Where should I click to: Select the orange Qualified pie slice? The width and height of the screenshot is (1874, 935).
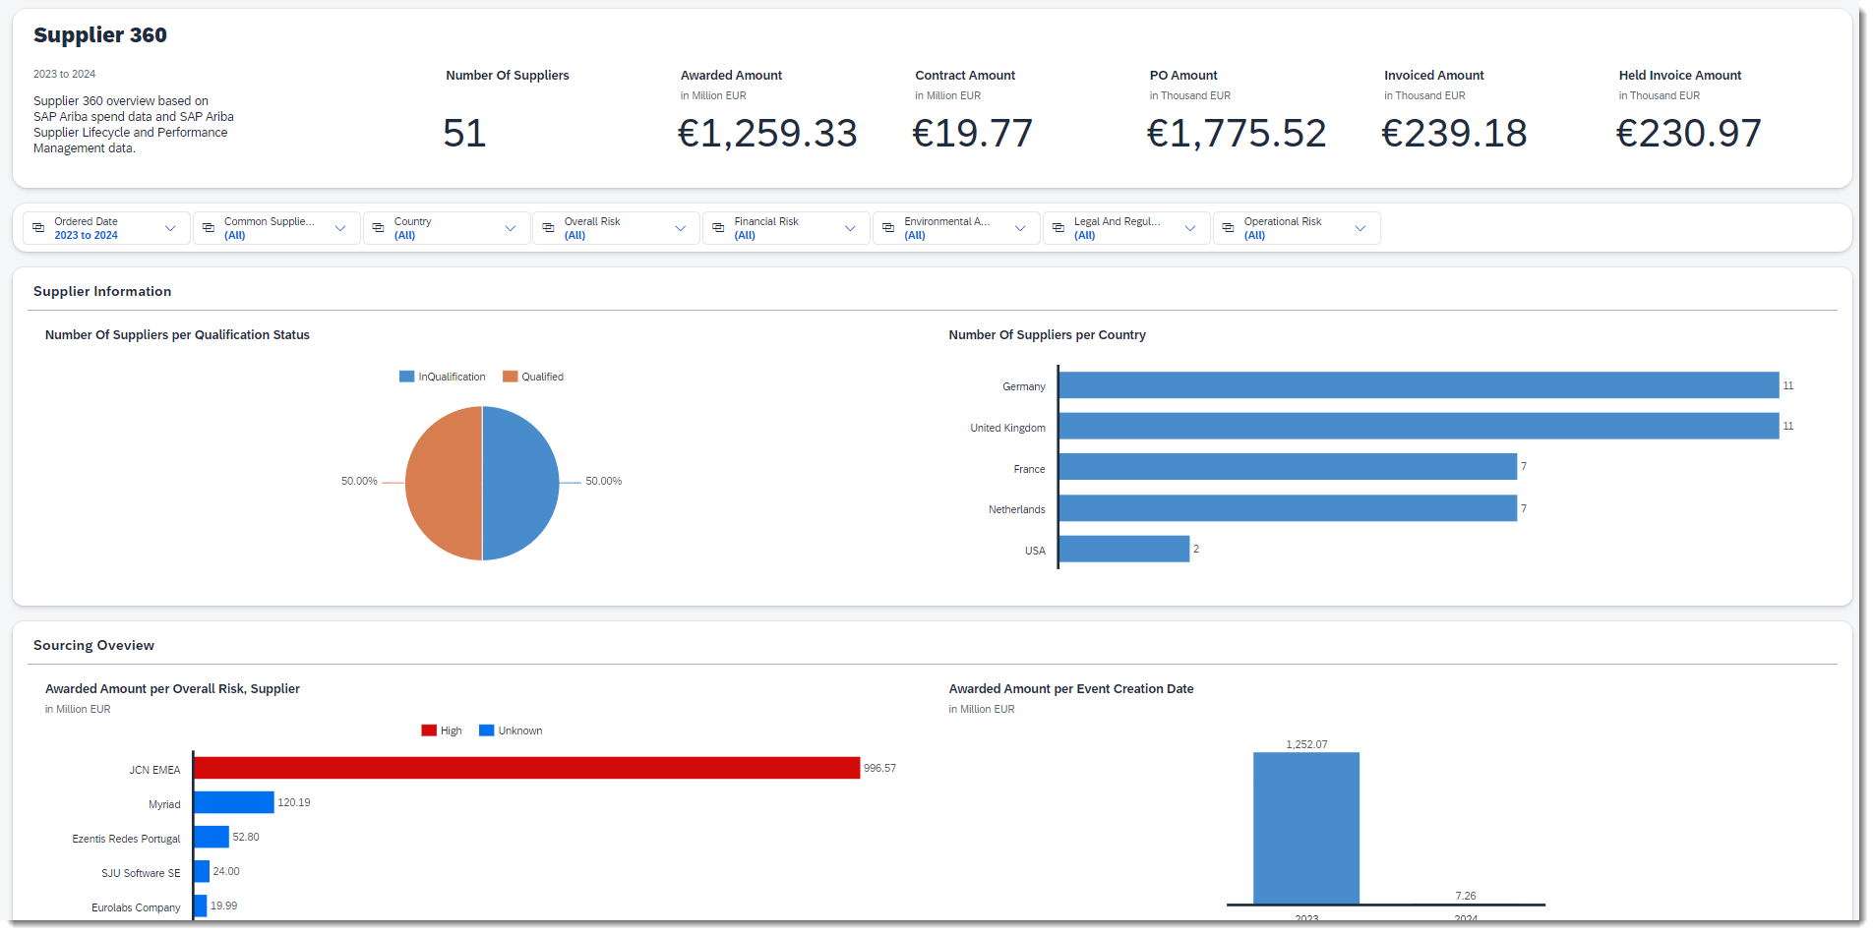point(443,483)
